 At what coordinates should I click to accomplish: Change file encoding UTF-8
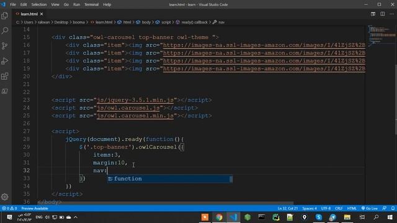pyautogui.click(x=326, y=208)
